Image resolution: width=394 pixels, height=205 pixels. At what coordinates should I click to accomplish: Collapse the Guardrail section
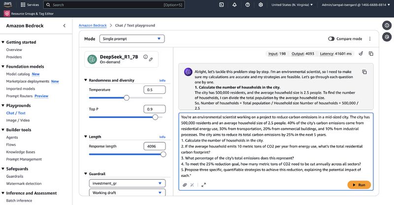(85, 174)
